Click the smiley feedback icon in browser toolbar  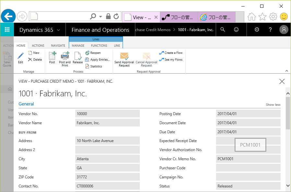pyautogui.click(x=284, y=17)
